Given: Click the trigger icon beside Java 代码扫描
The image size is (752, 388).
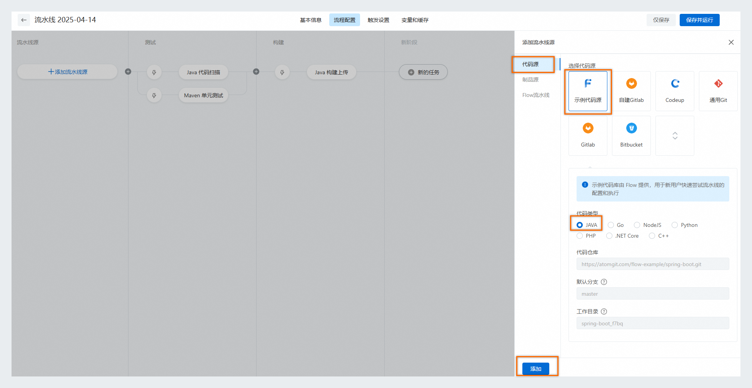Looking at the screenshot, I should [x=154, y=72].
